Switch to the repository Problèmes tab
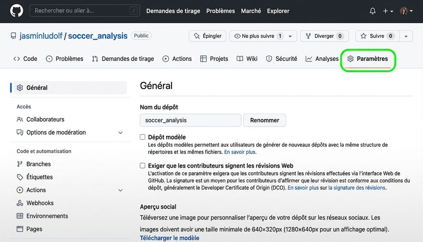This screenshot has width=423, height=242. point(65,58)
